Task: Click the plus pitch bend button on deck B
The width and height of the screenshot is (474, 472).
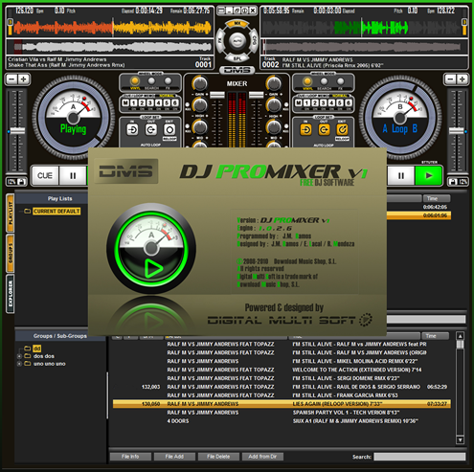Action: (463, 79)
